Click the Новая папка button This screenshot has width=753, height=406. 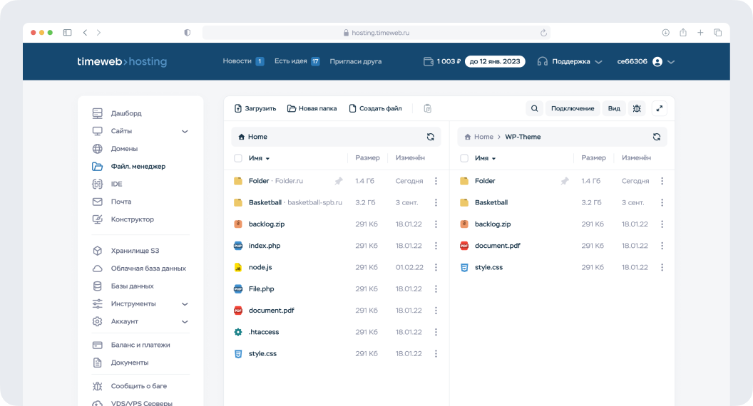click(x=312, y=108)
